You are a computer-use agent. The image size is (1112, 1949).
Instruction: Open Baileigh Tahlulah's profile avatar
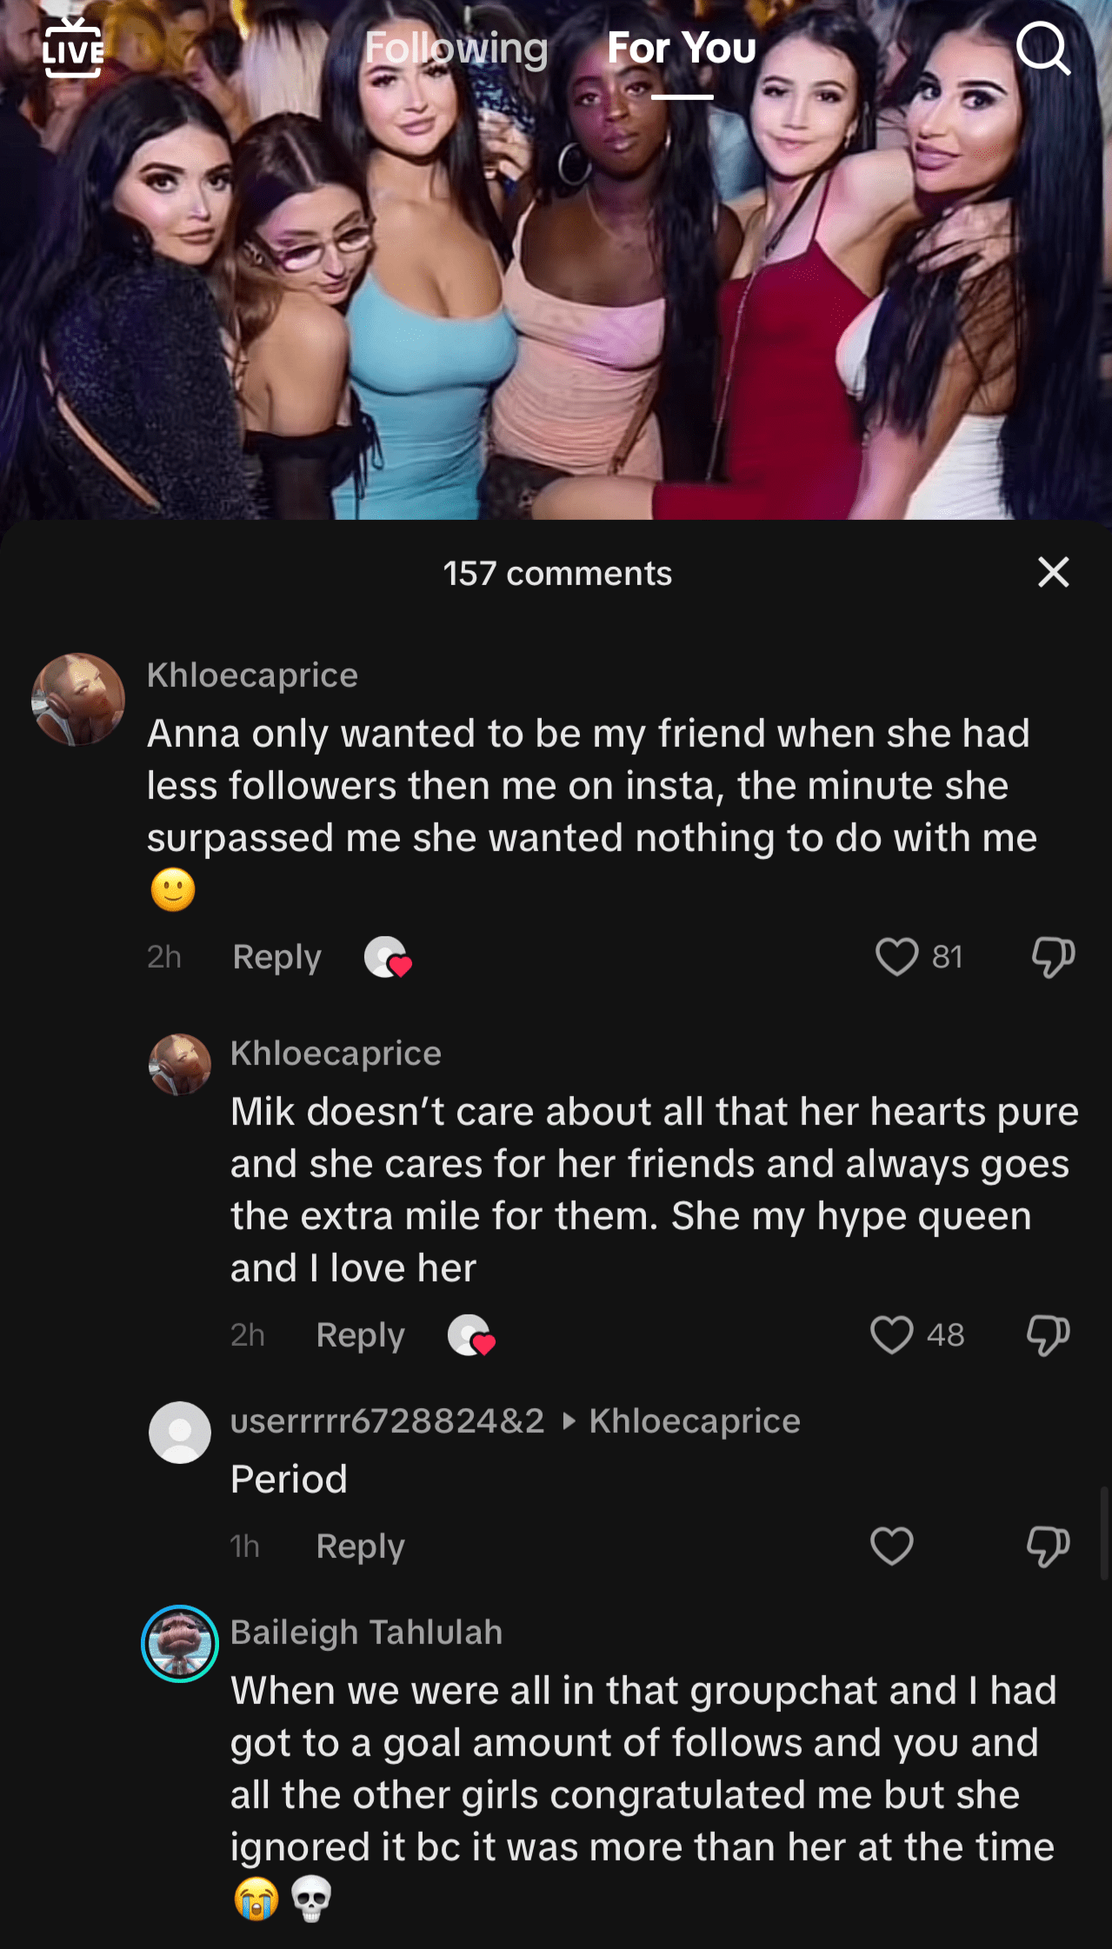180,1643
